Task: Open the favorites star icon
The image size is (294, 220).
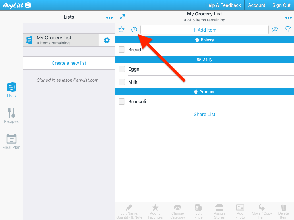Action: pos(121,30)
